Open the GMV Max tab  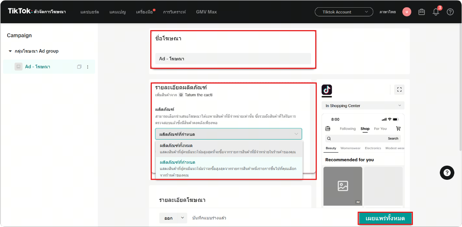tap(206, 12)
